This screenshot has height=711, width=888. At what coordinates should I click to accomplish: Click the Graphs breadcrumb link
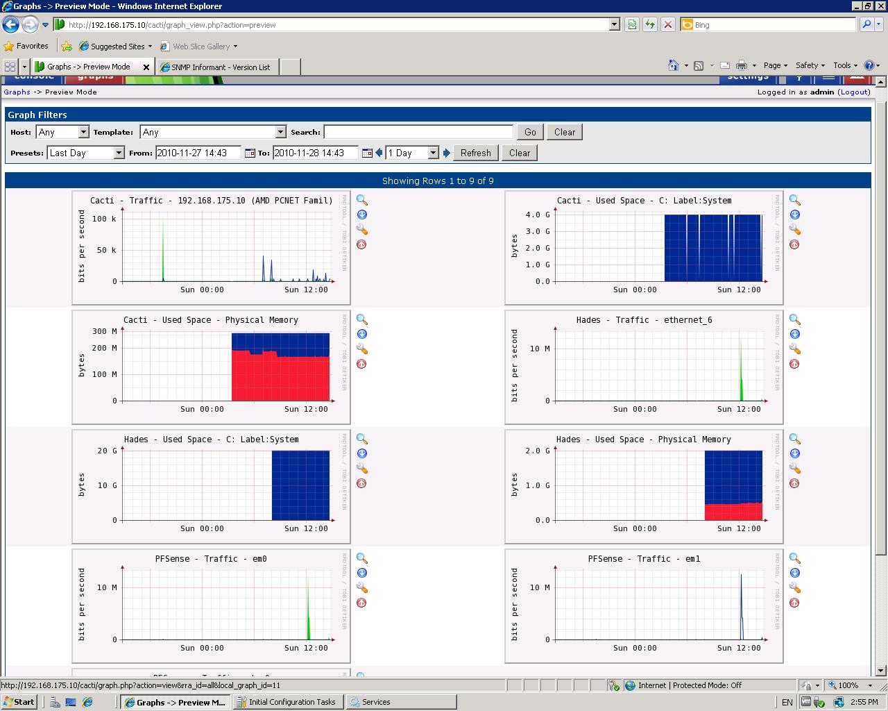tap(17, 92)
